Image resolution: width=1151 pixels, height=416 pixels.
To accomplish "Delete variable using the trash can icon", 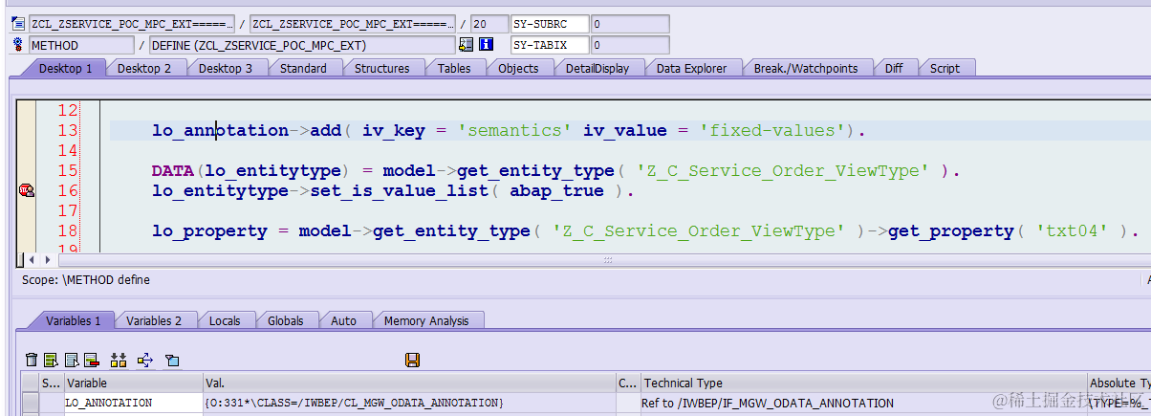I will click(x=32, y=360).
